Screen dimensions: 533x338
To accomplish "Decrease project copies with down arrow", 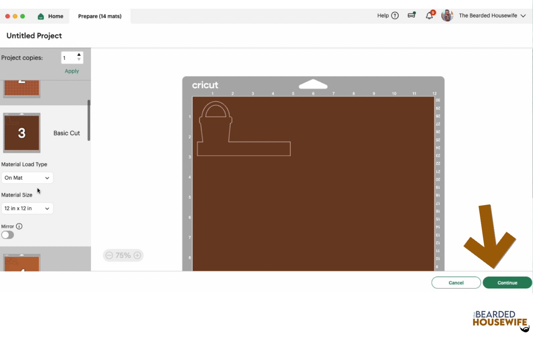I will point(79,60).
